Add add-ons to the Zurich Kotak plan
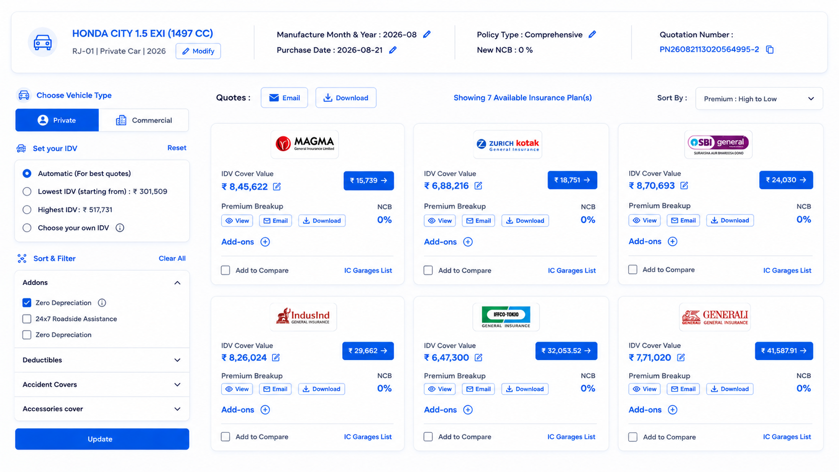The image size is (839, 472). click(x=468, y=242)
